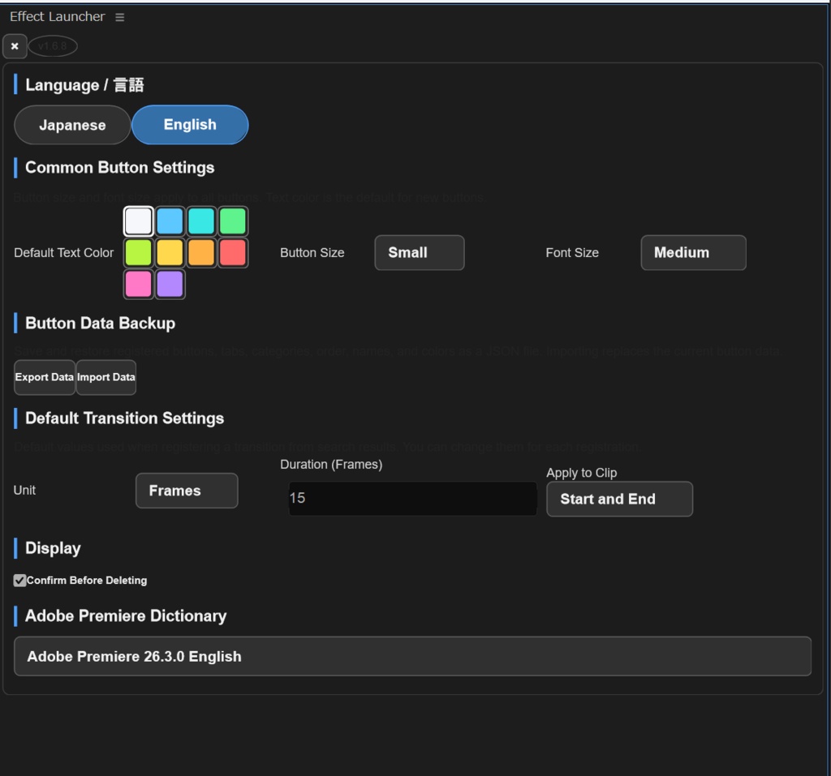Choose the purple color swatch
Screen dimensions: 831x776
pyautogui.click(x=170, y=284)
